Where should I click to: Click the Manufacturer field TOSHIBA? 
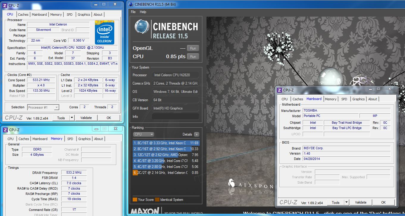[x=346, y=110]
